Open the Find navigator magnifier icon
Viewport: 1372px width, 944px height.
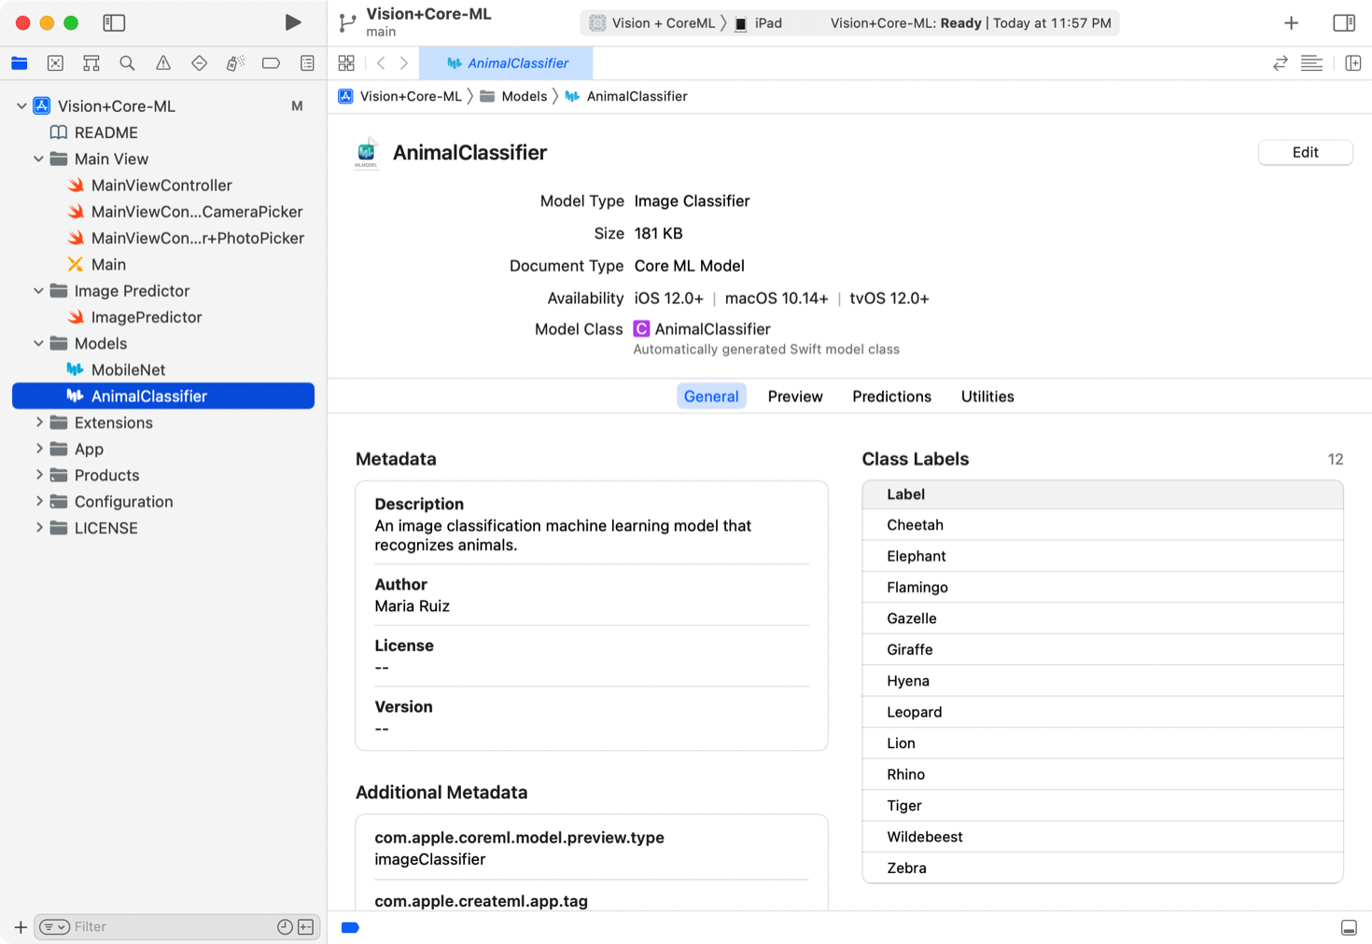(127, 63)
